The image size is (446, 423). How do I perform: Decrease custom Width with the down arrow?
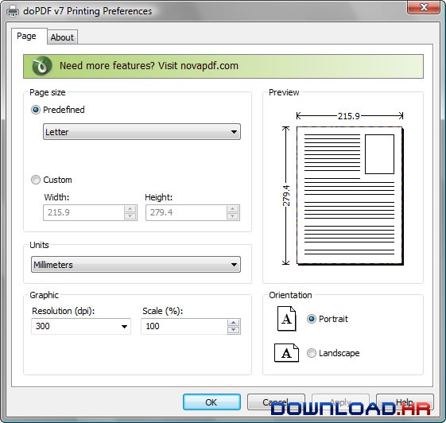tap(130, 216)
